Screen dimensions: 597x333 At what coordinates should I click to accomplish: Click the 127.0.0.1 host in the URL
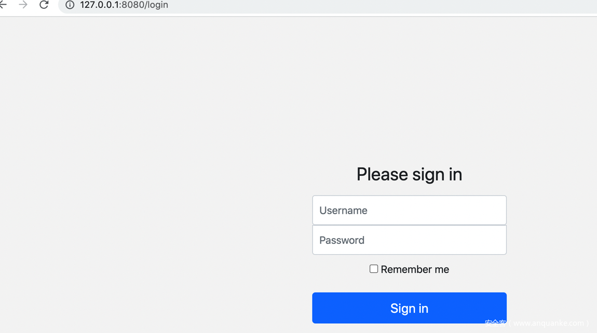(100, 5)
